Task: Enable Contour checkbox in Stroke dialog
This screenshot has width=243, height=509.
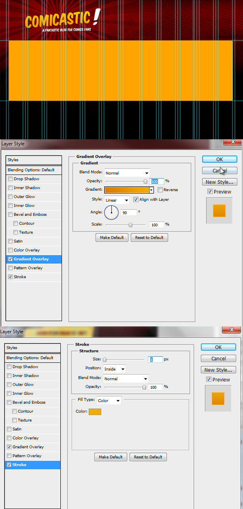Action: [x=14, y=411]
